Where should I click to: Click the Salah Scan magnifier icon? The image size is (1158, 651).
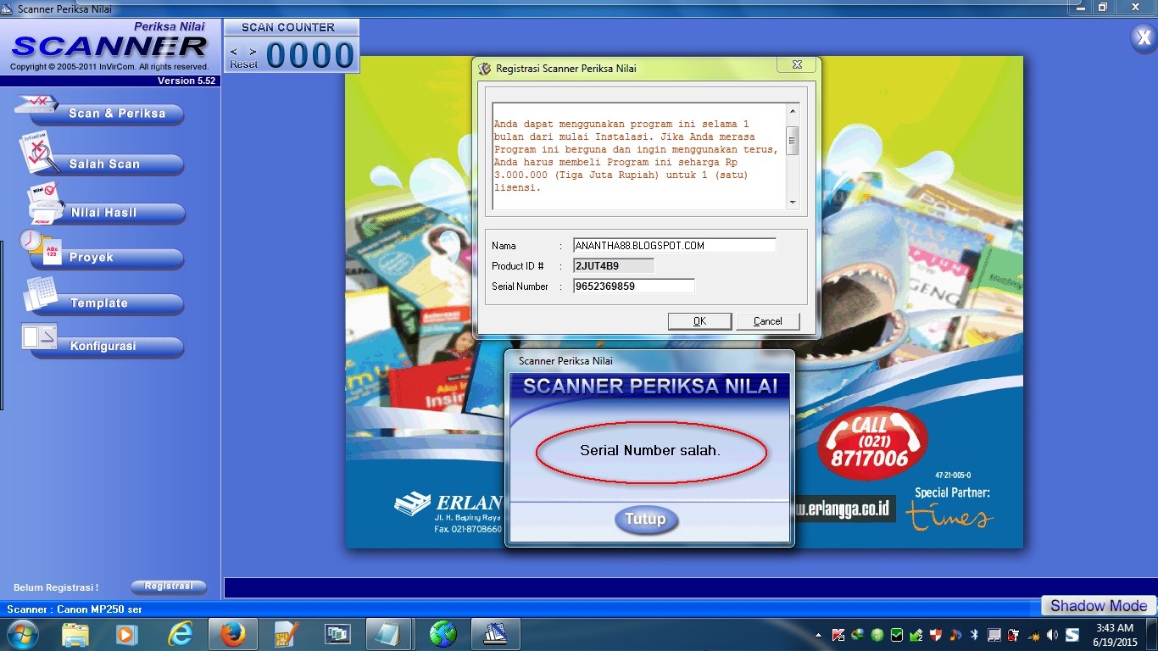tap(39, 152)
